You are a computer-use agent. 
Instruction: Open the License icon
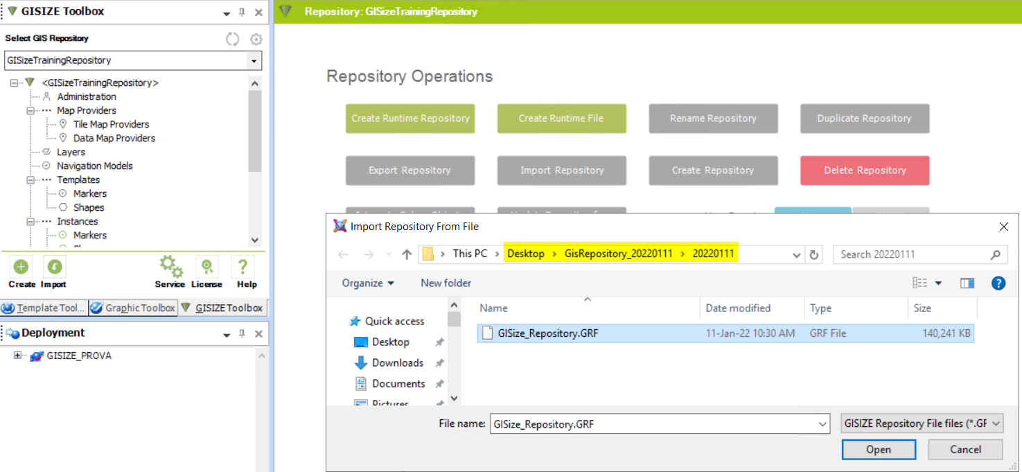coord(206,267)
